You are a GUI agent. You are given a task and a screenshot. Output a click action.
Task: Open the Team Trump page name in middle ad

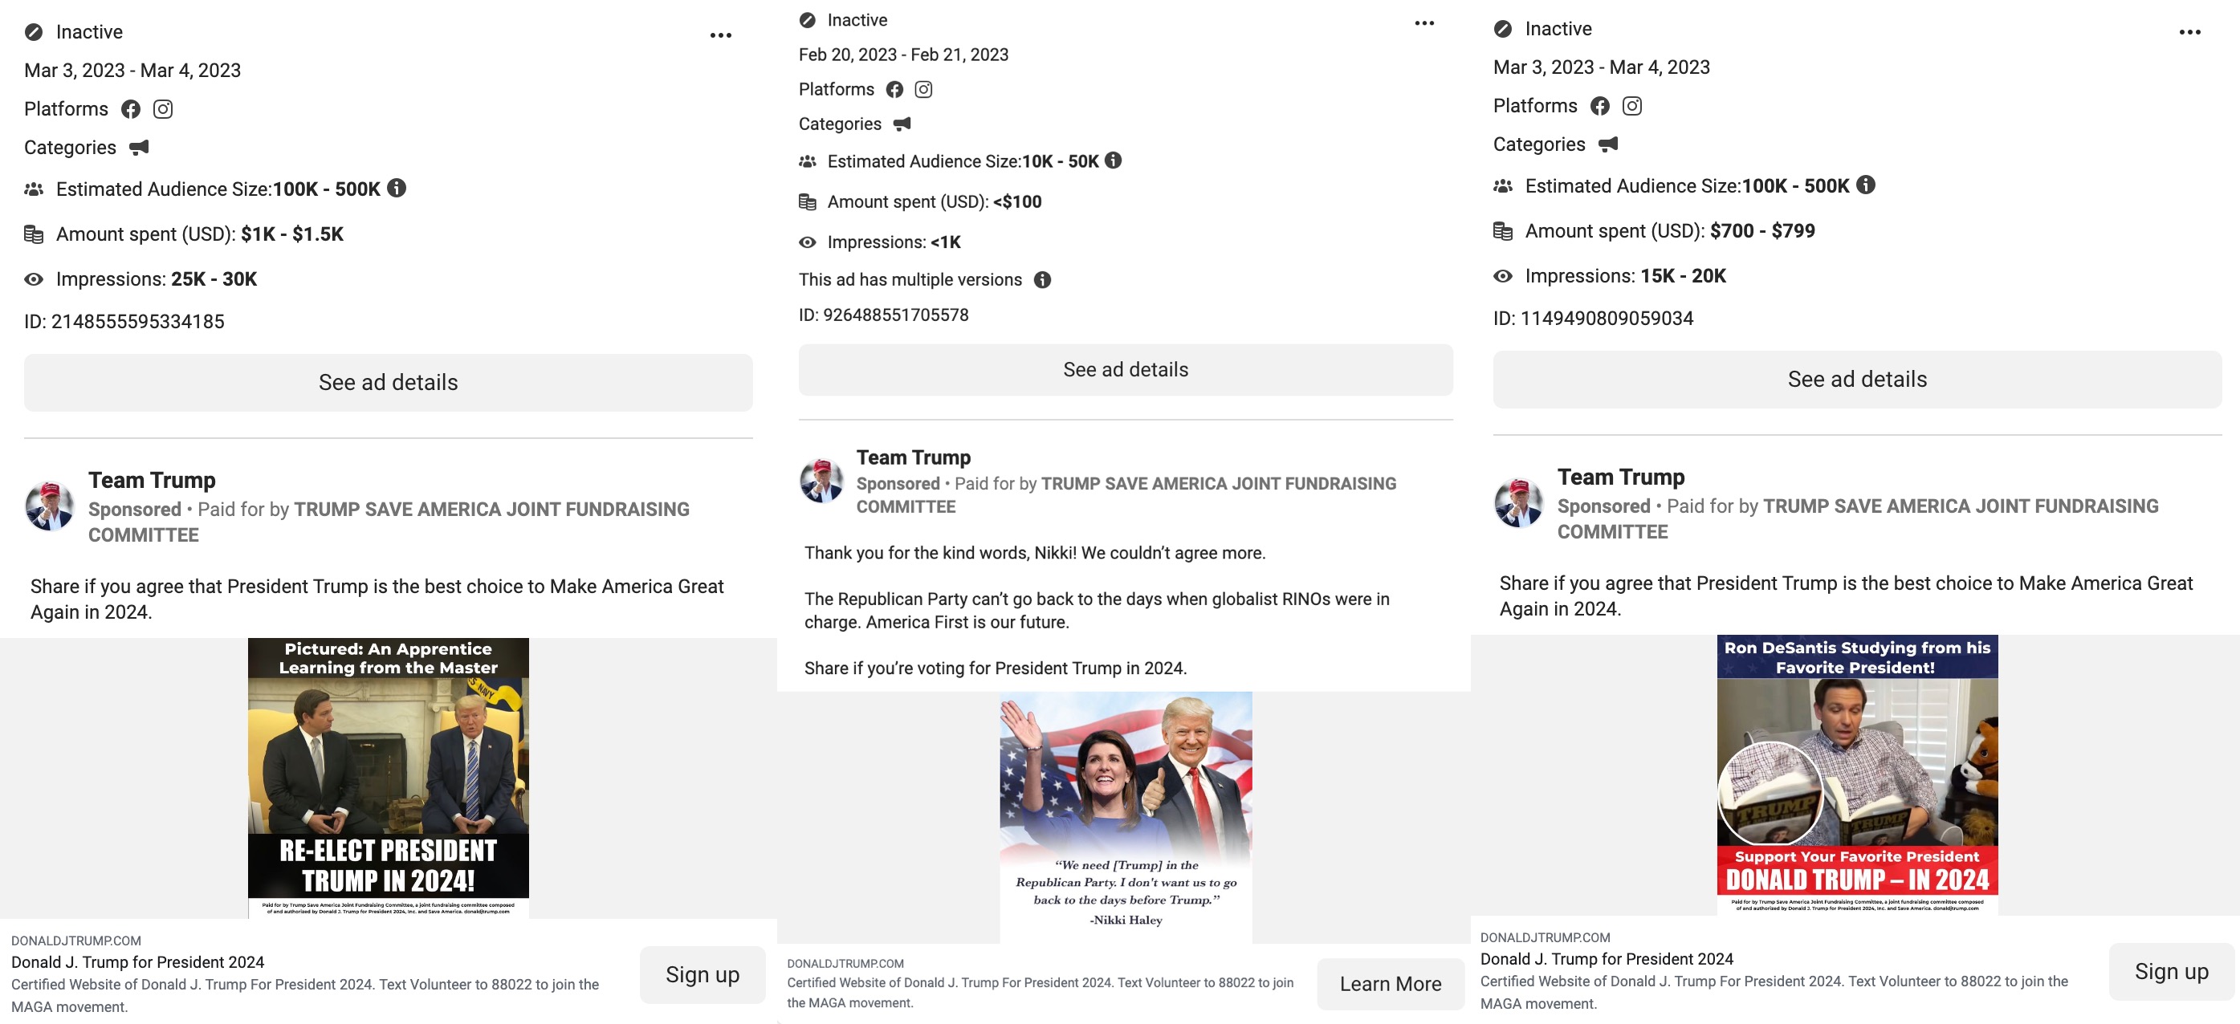[x=913, y=457]
